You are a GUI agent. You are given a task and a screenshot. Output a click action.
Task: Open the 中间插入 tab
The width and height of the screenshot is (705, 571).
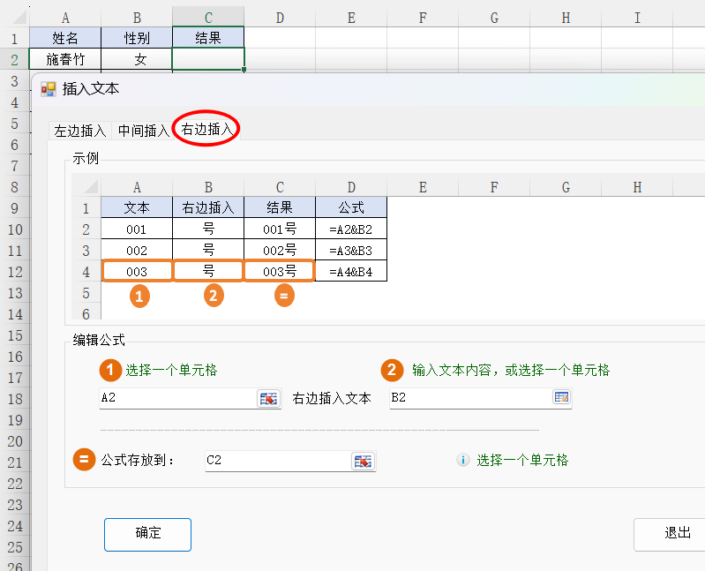(x=143, y=131)
